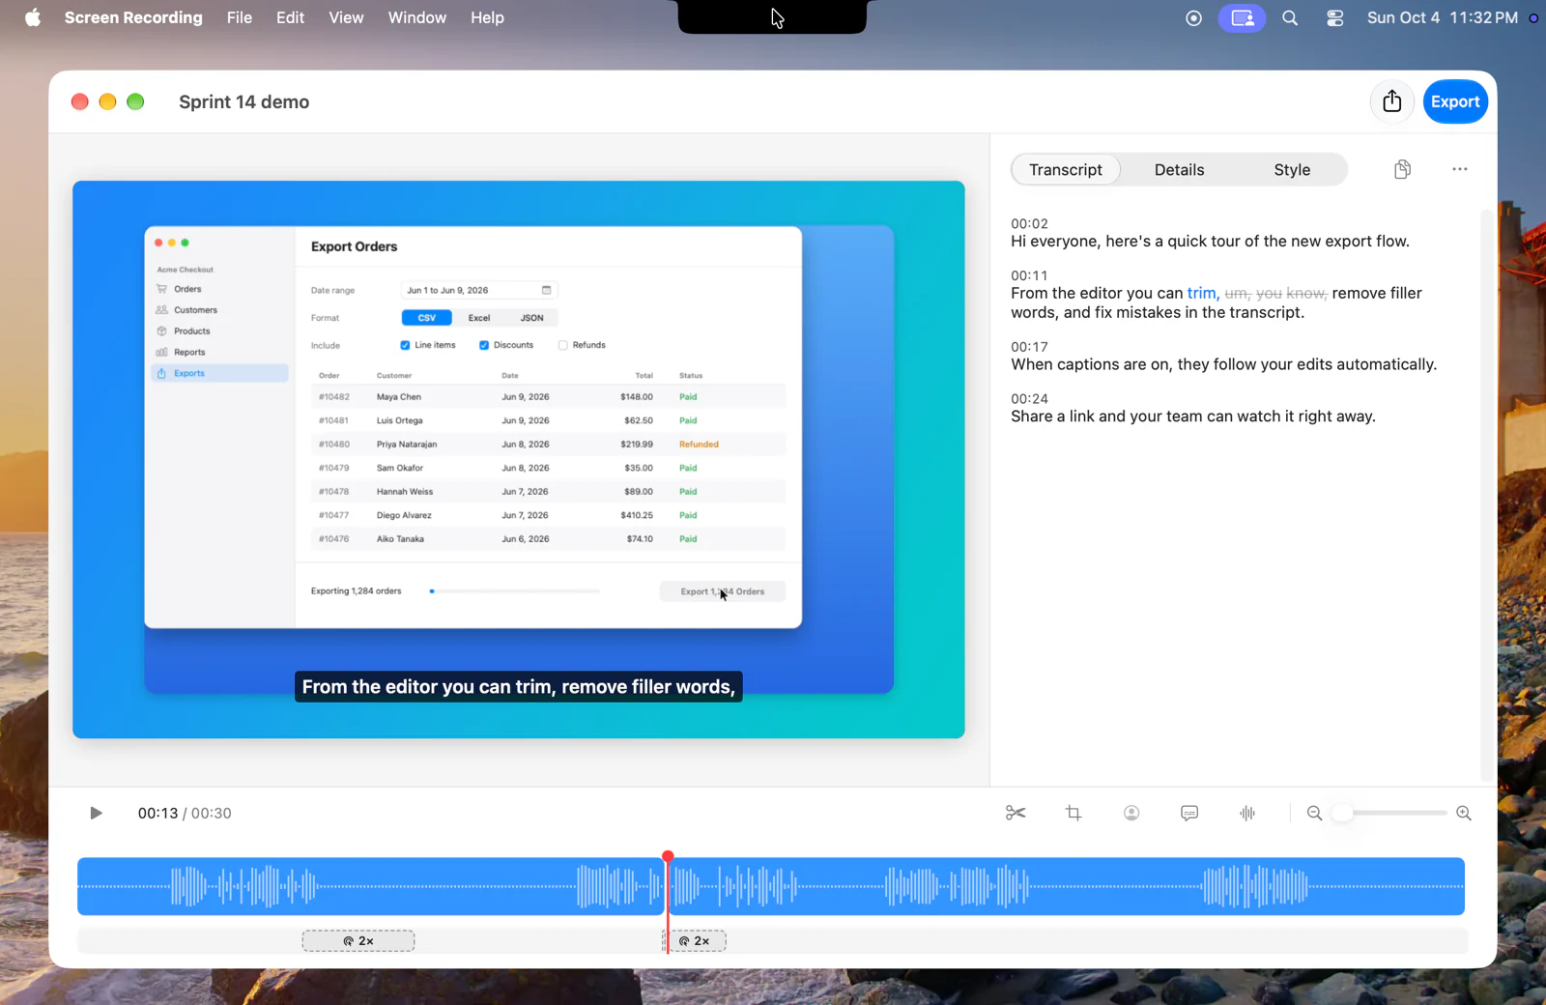1546x1005 pixels.
Task: Open Control Center in the menu bar
Action: [1334, 17]
